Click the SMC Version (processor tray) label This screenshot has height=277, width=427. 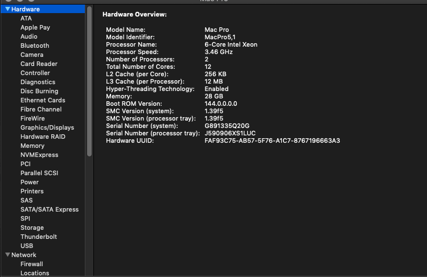coord(151,118)
